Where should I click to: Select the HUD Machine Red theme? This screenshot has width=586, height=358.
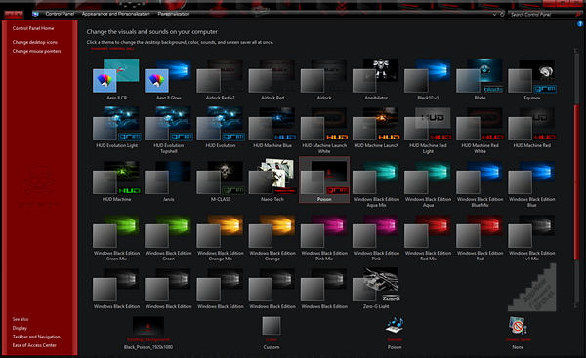point(532,129)
